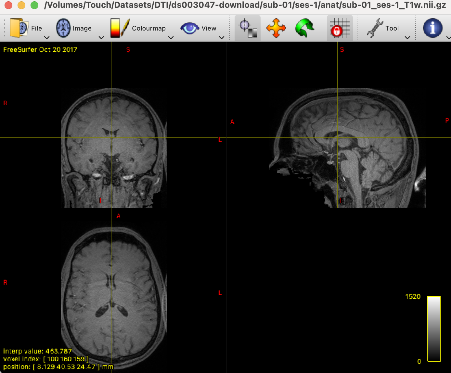The height and width of the screenshot is (373, 451).
Task: Open the Tool menu label
Action: (392, 28)
